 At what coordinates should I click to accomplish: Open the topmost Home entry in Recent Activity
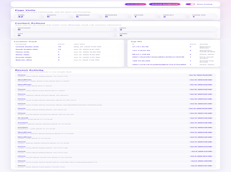(x=115, y=75)
